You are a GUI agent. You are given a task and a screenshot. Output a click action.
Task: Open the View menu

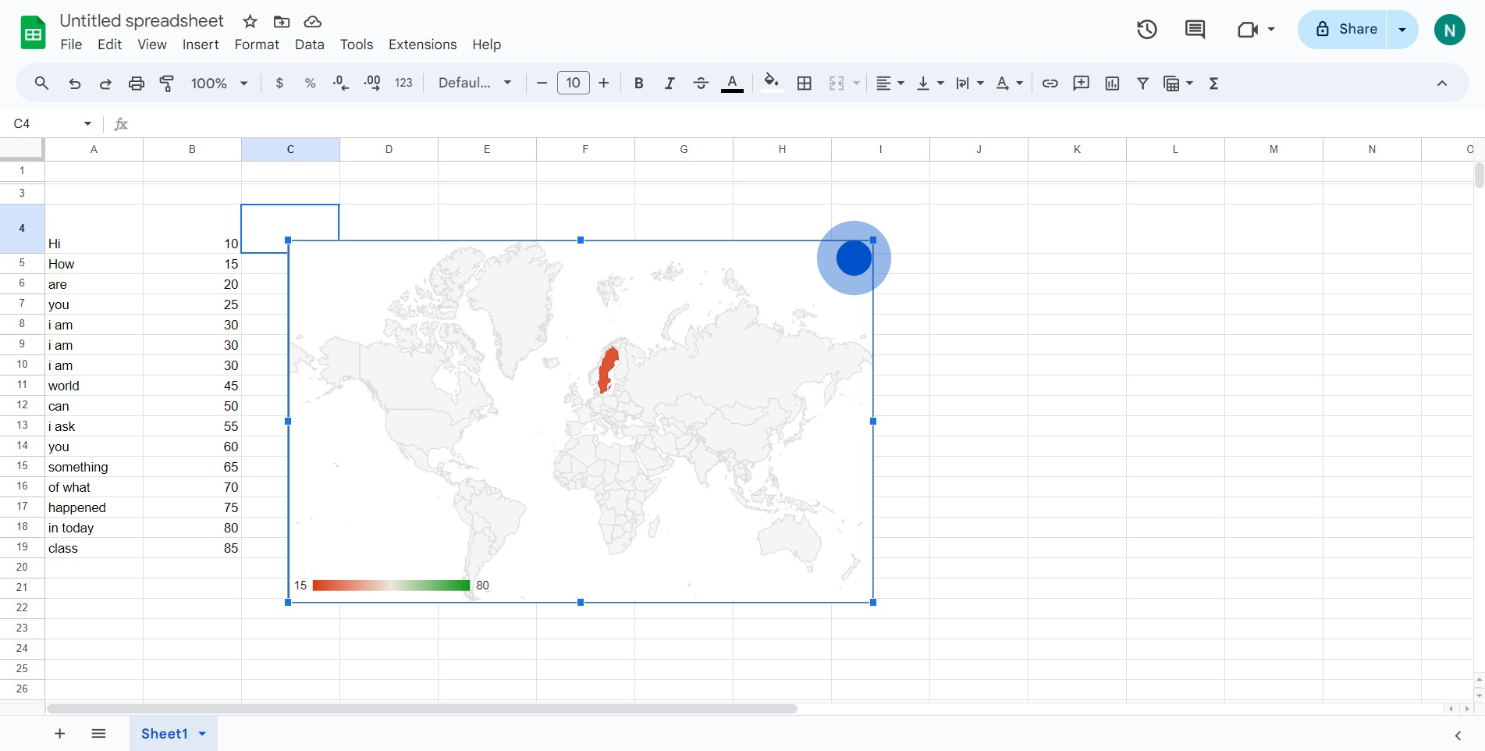tap(152, 44)
